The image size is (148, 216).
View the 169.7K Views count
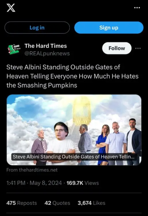82,183
